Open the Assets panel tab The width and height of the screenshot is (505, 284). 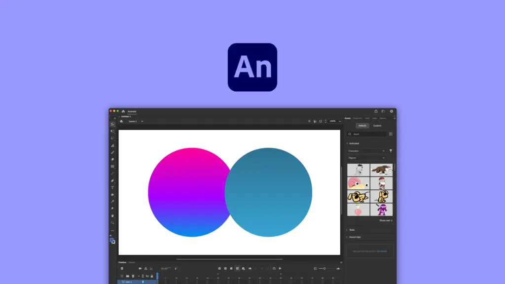tap(347, 118)
